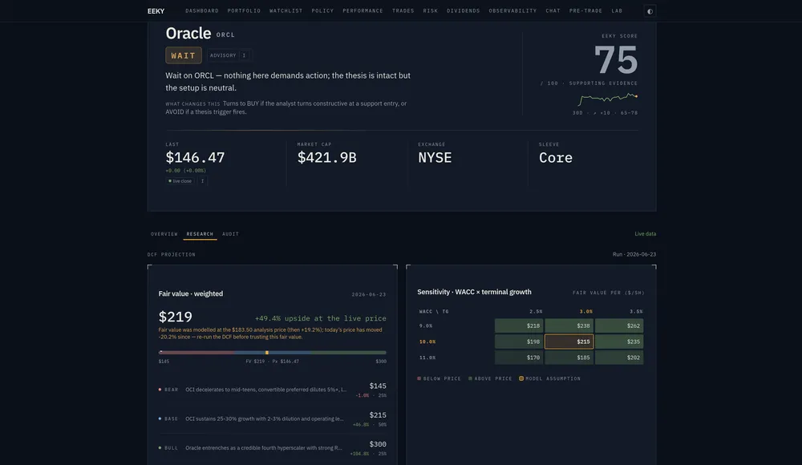Open the Performance page

tap(363, 10)
